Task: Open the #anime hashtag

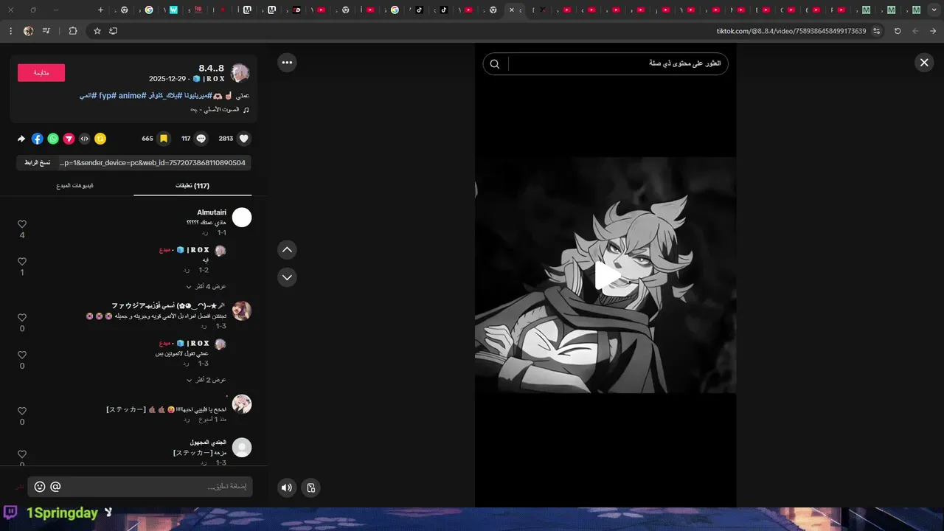Action: click(x=131, y=96)
